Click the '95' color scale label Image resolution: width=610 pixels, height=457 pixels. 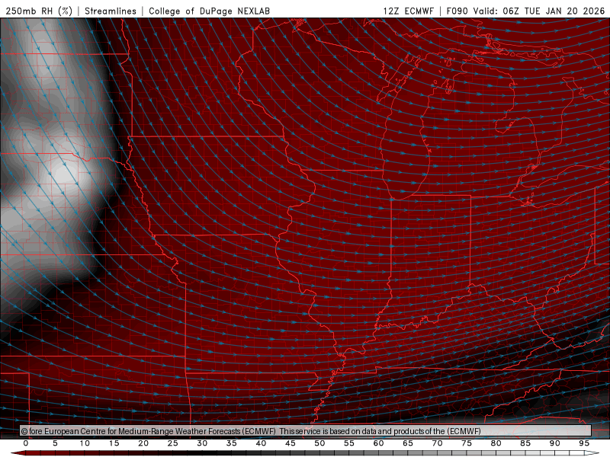pyautogui.click(x=584, y=443)
